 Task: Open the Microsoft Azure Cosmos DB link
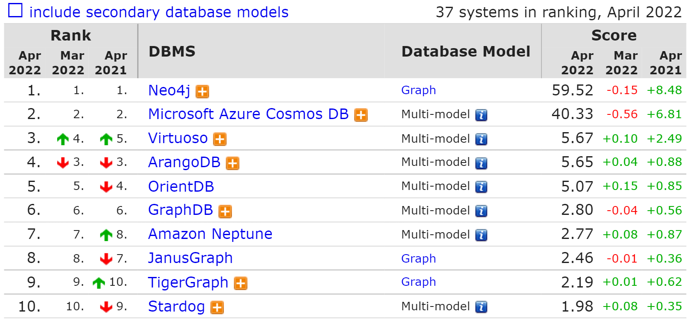(x=248, y=114)
